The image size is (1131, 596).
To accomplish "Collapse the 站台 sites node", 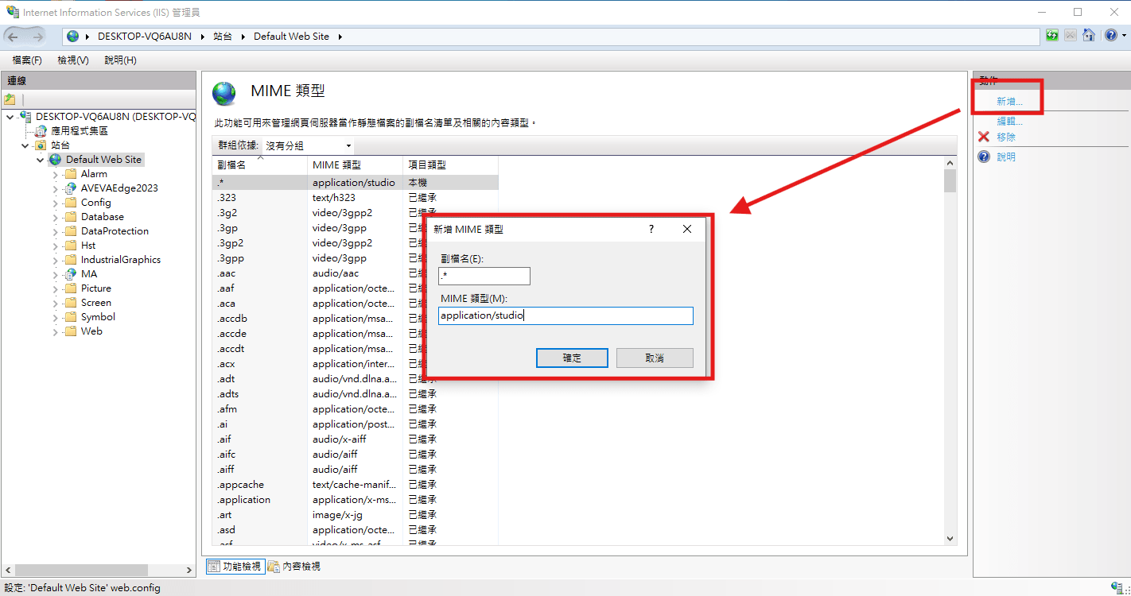I will coord(25,145).
